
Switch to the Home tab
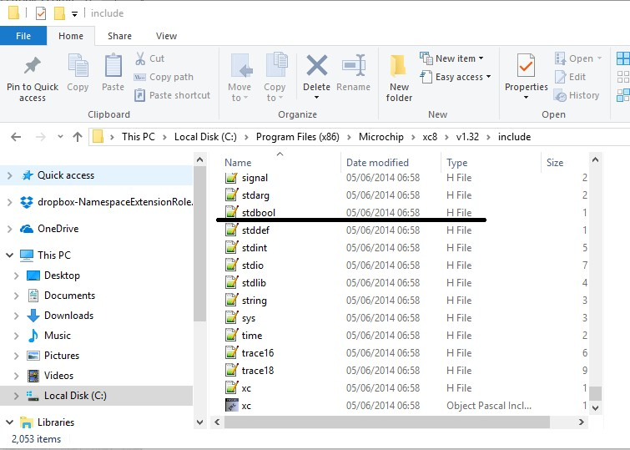(x=71, y=36)
